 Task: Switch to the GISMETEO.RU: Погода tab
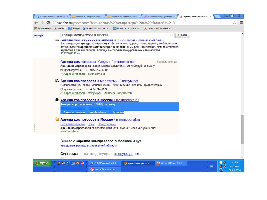tap(52, 17)
